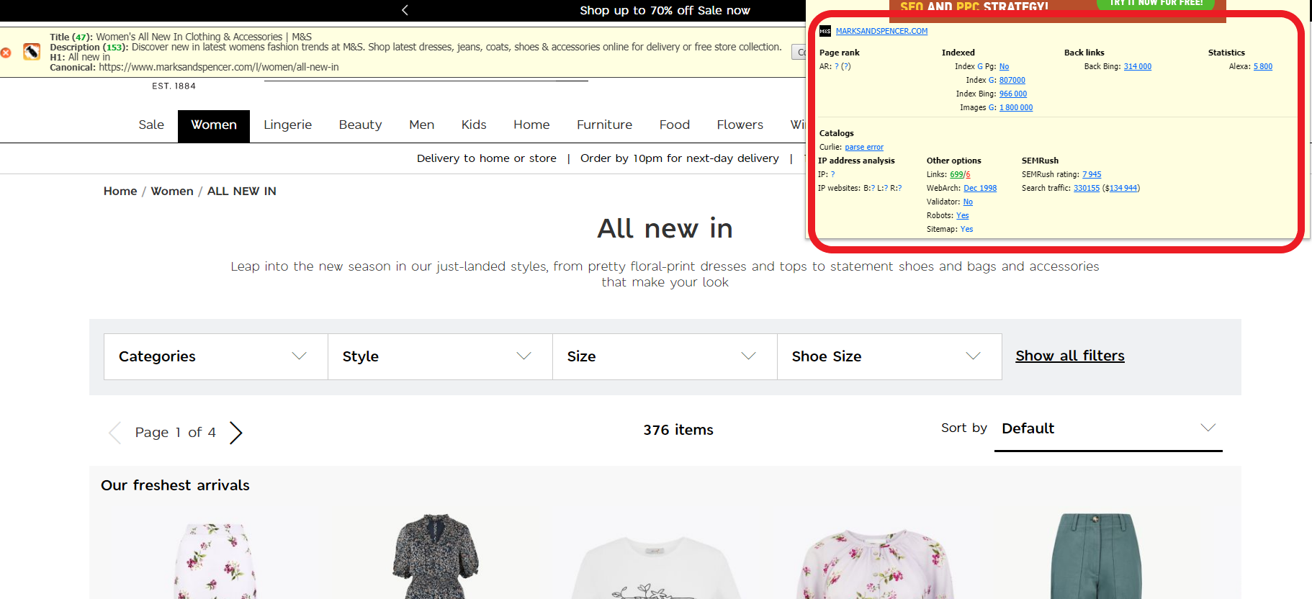Click AR question mark value

point(837,66)
